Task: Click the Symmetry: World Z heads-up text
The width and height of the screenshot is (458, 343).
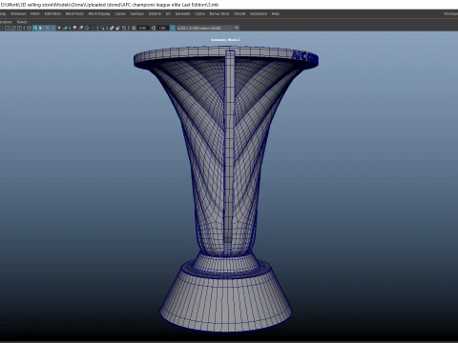Action: click(x=225, y=40)
